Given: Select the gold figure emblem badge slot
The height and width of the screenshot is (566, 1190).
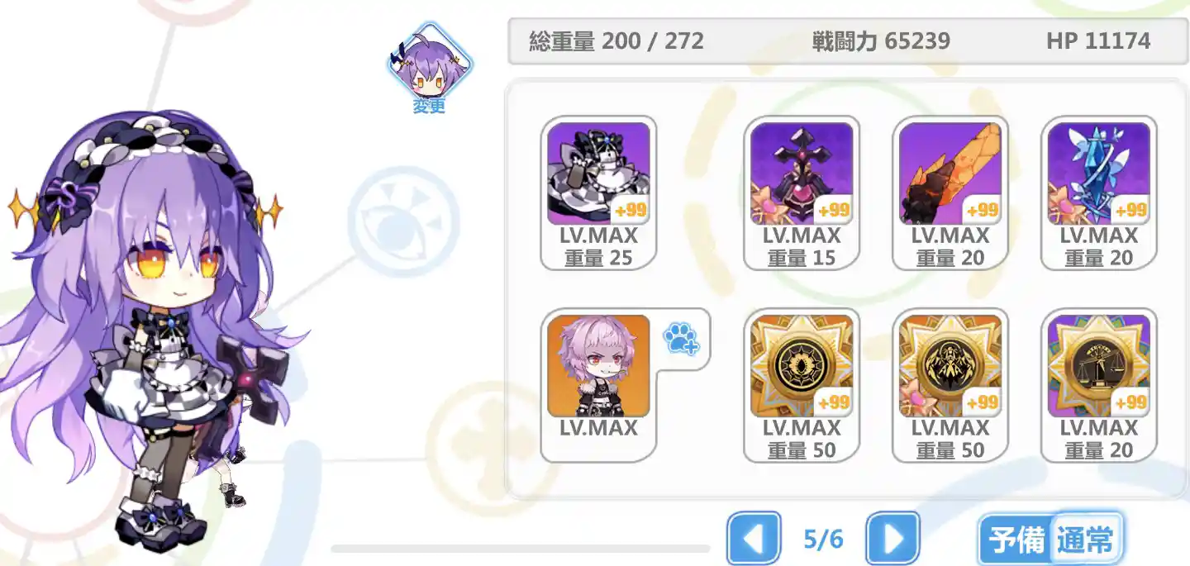Looking at the screenshot, I should (950, 385).
